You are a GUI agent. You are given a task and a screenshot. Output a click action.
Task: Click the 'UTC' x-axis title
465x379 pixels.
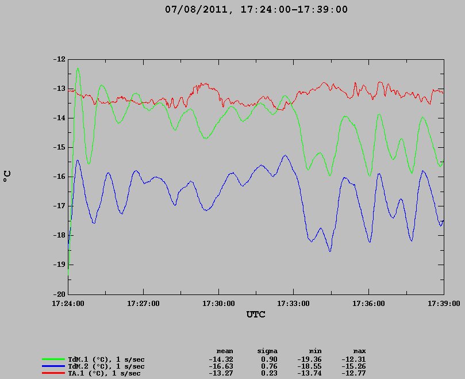[256, 315]
